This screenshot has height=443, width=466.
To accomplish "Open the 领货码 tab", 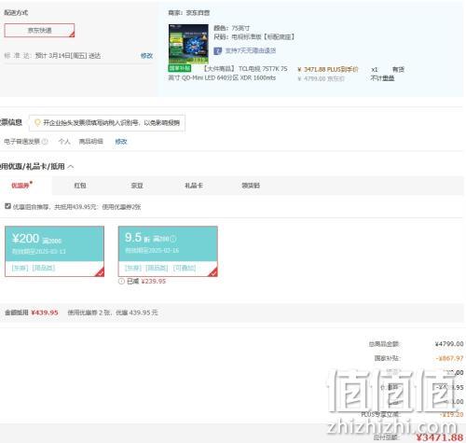I will pyautogui.click(x=251, y=186).
